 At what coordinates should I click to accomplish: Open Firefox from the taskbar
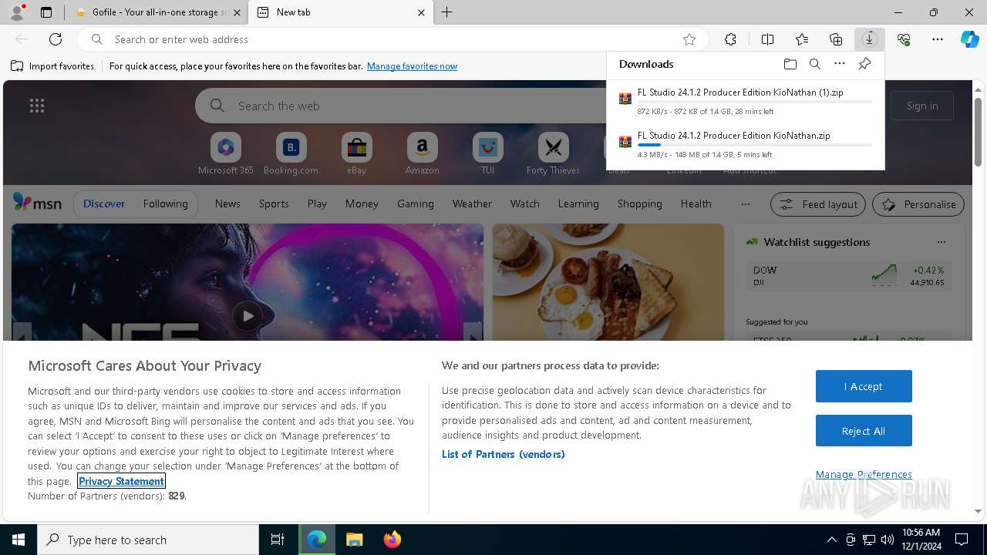(x=392, y=540)
